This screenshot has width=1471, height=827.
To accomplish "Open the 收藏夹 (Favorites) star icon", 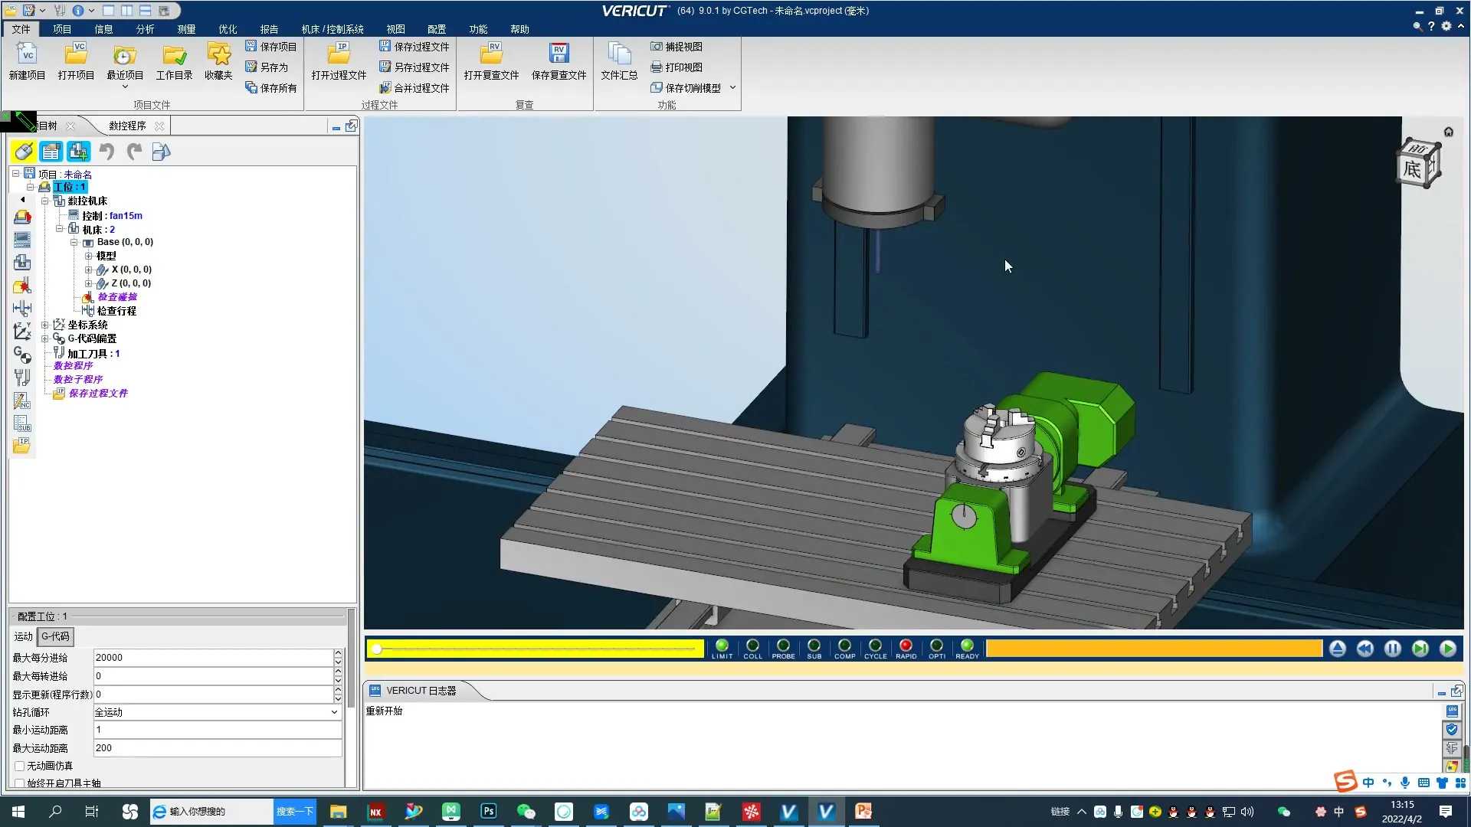I will (218, 54).
